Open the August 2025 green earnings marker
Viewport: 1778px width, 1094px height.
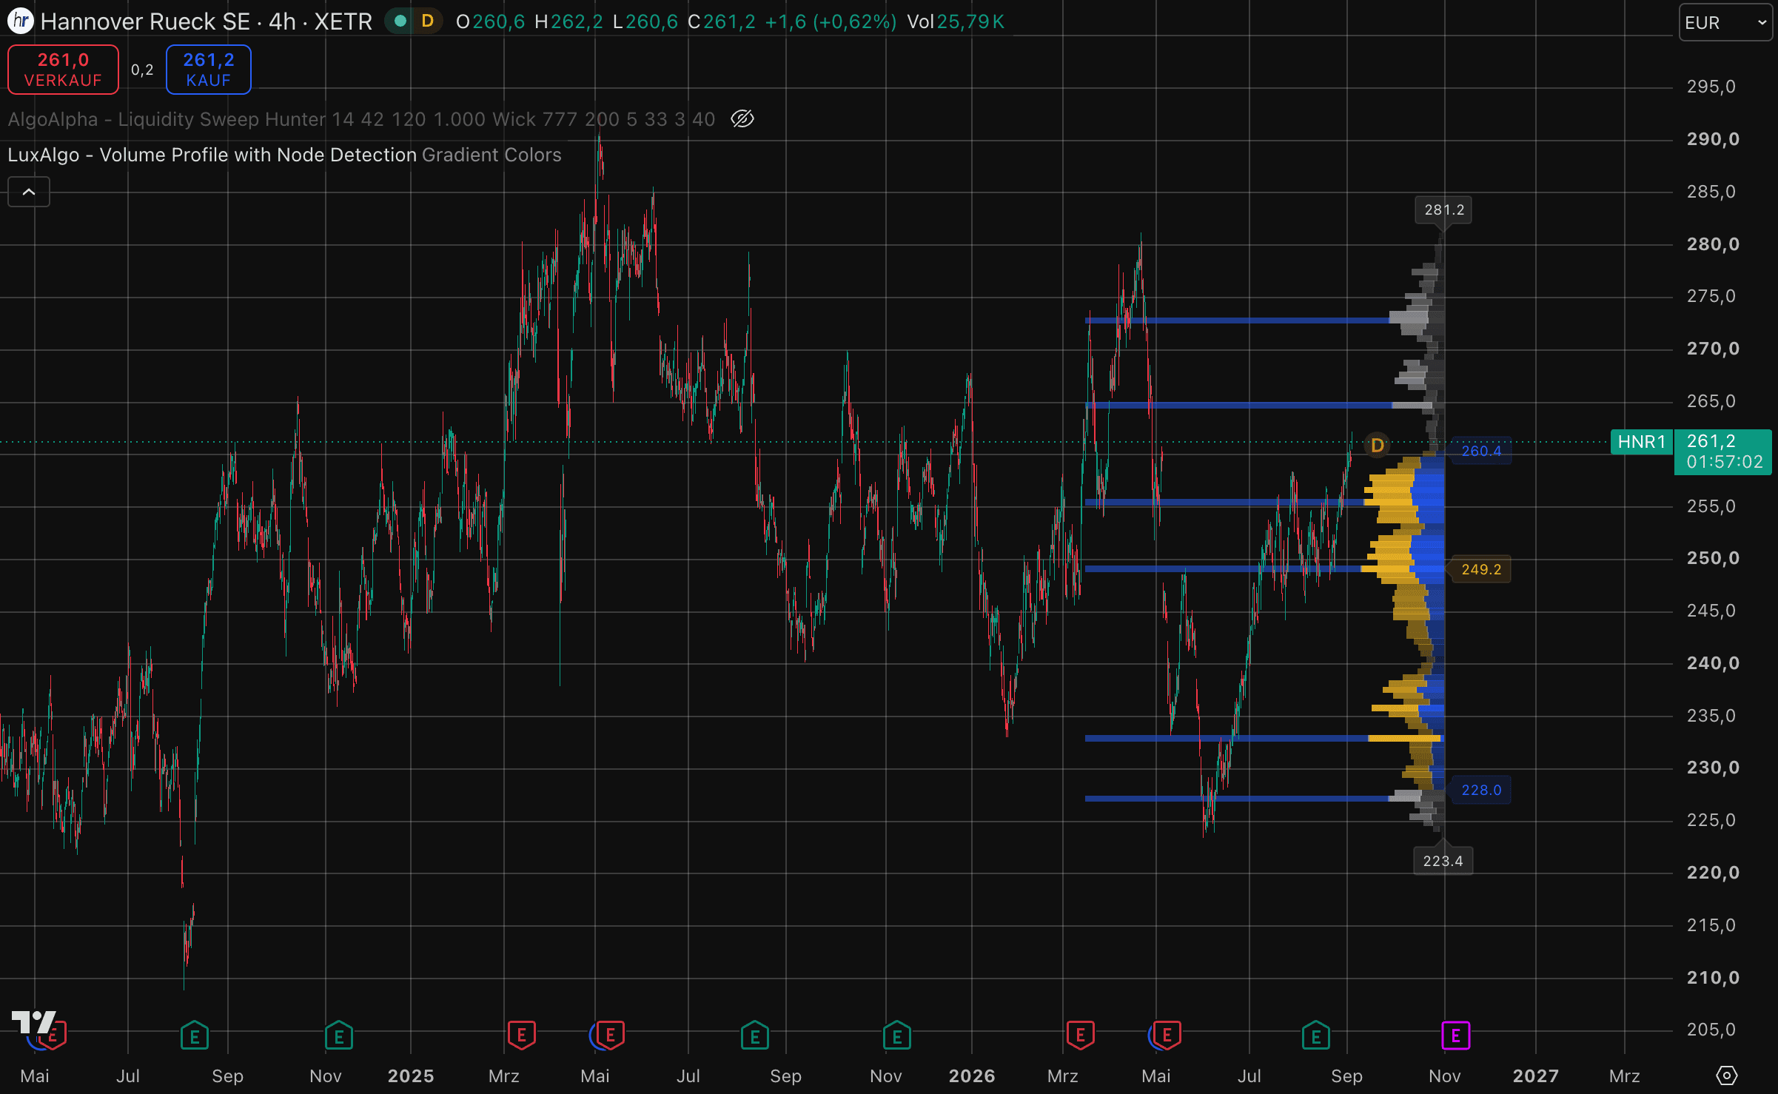click(x=755, y=1036)
